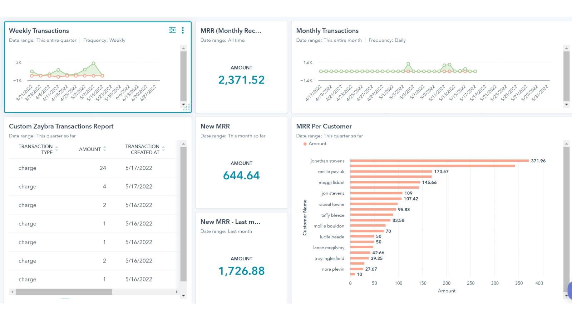The image size is (572, 321).
Task: Click scroll-down arrow in MRR Per Customer
Action: click(x=566, y=295)
